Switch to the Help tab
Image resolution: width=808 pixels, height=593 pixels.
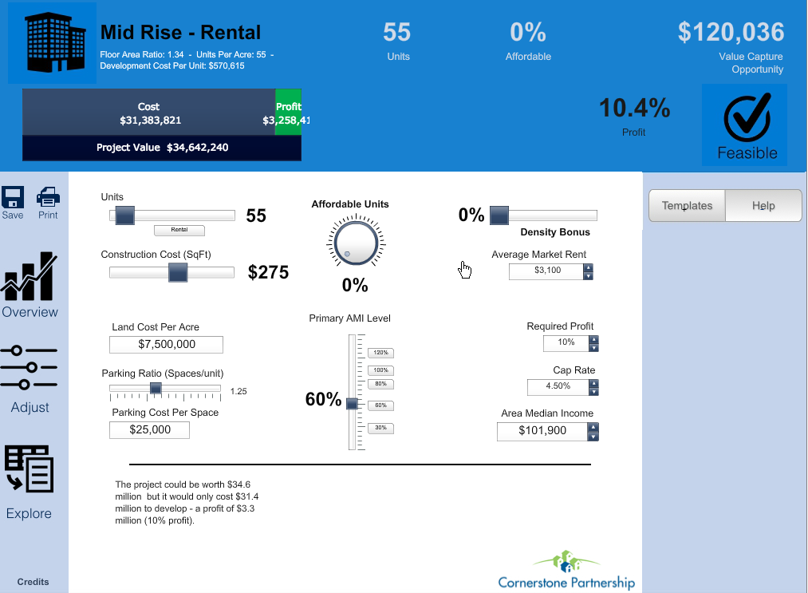(763, 206)
